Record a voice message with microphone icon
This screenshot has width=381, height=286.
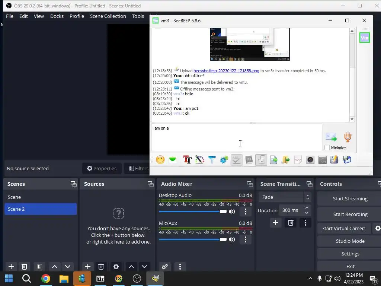pyautogui.click(x=348, y=137)
